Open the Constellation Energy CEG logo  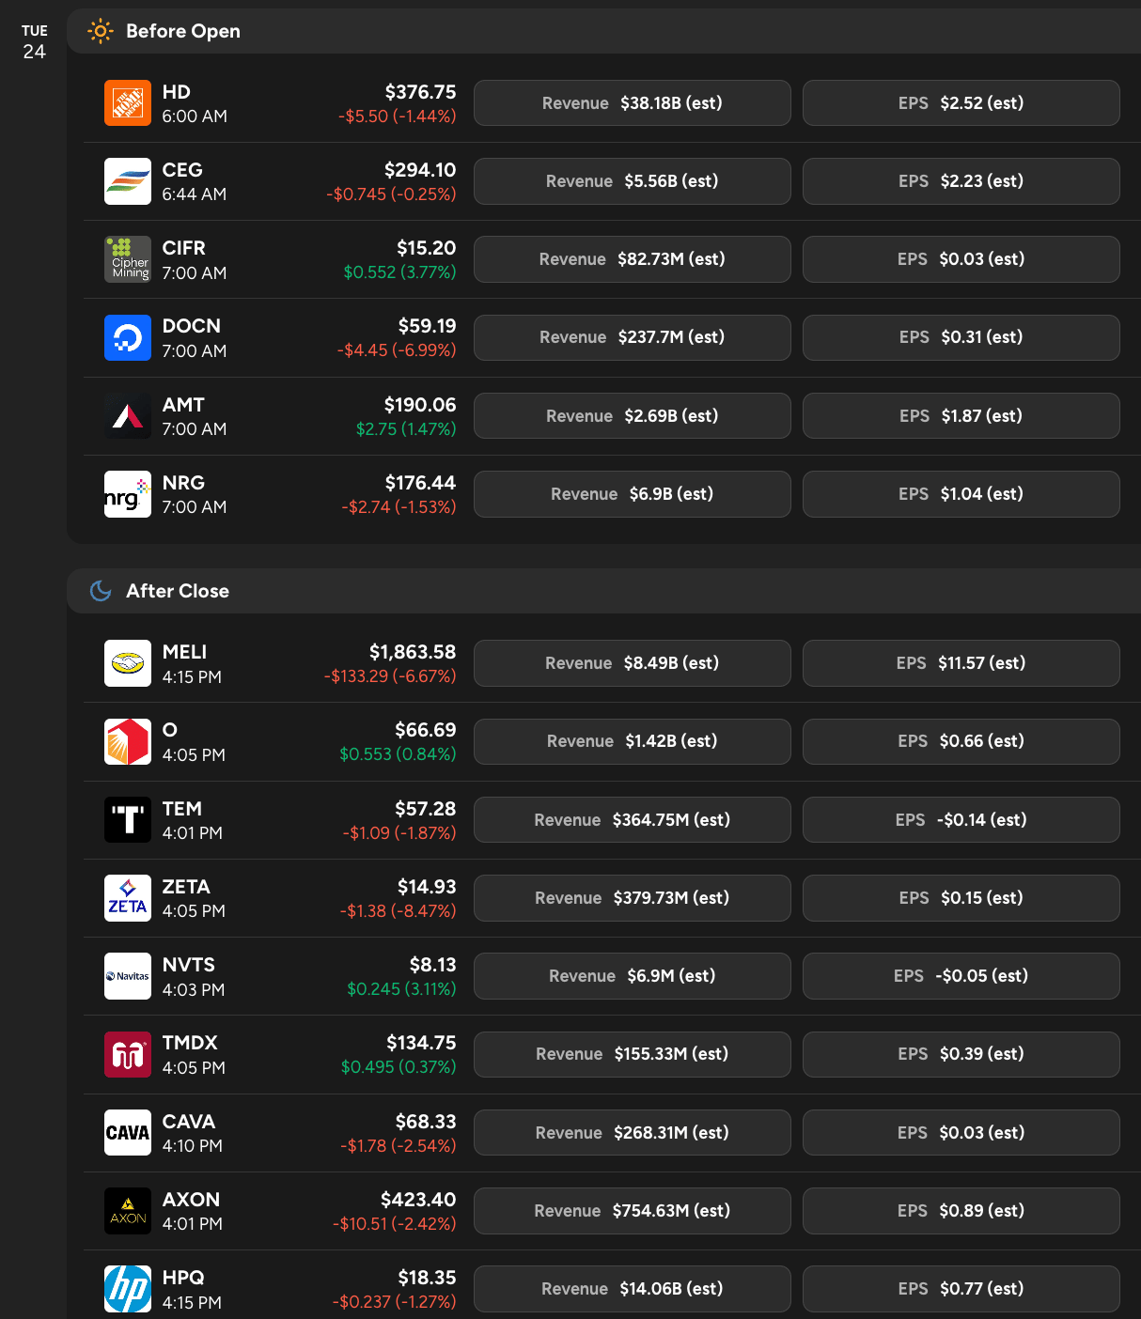[128, 181]
